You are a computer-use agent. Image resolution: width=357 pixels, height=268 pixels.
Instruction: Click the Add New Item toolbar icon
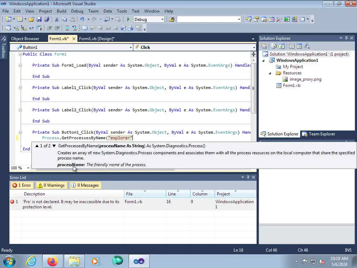pyautogui.click(x=20, y=20)
